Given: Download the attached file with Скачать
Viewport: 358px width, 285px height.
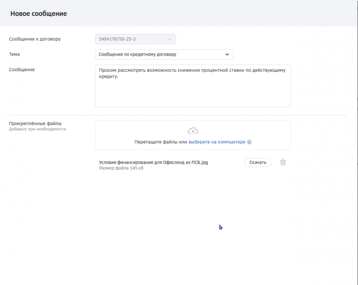Looking at the screenshot, I should [x=258, y=163].
